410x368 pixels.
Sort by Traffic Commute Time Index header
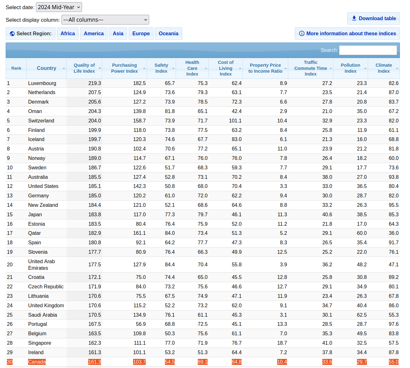point(311,68)
